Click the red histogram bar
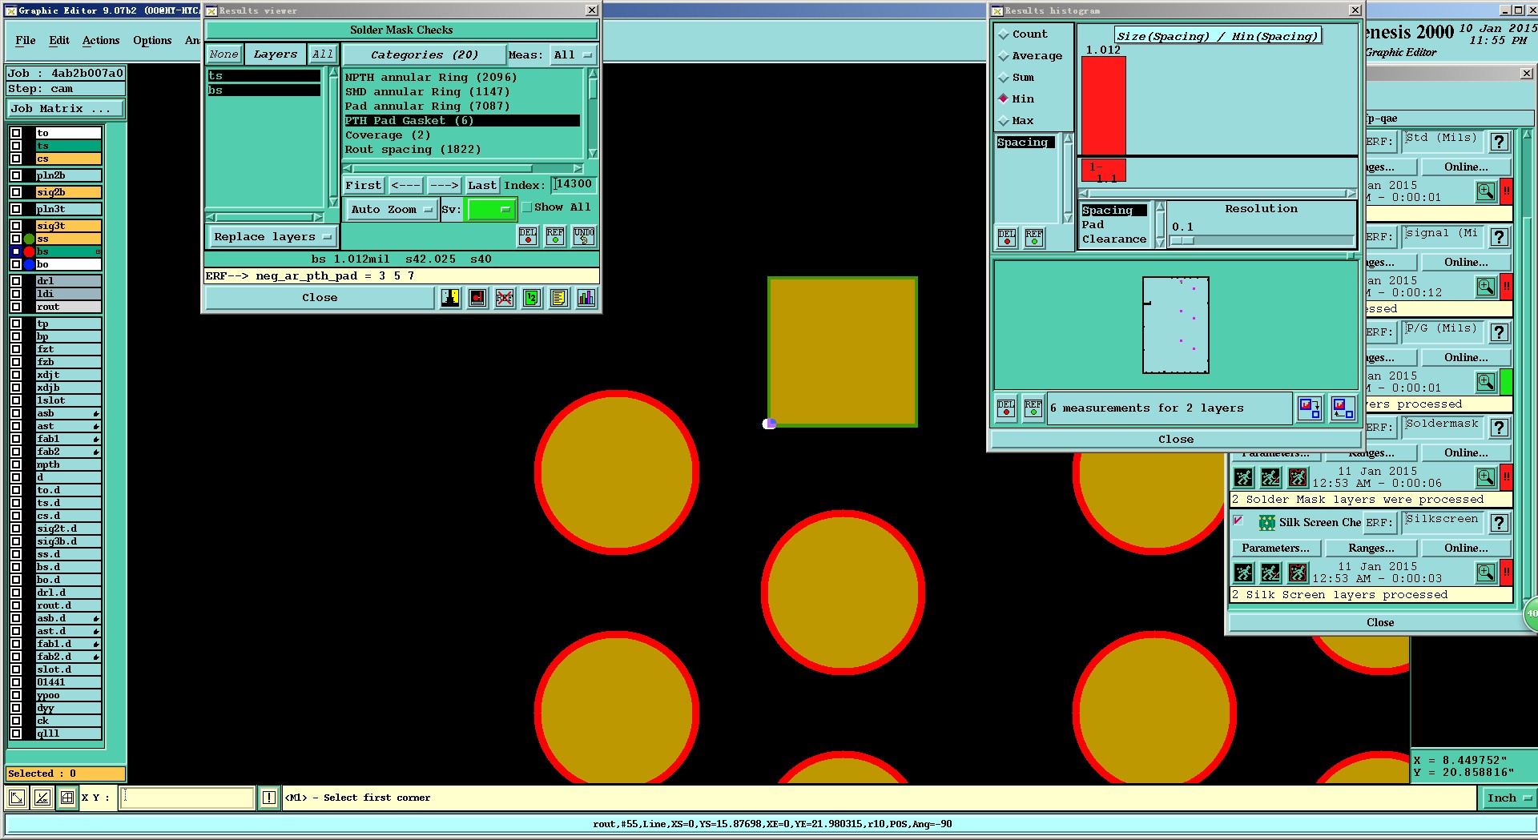The width and height of the screenshot is (1538, 840). [x=1104, y=106]
